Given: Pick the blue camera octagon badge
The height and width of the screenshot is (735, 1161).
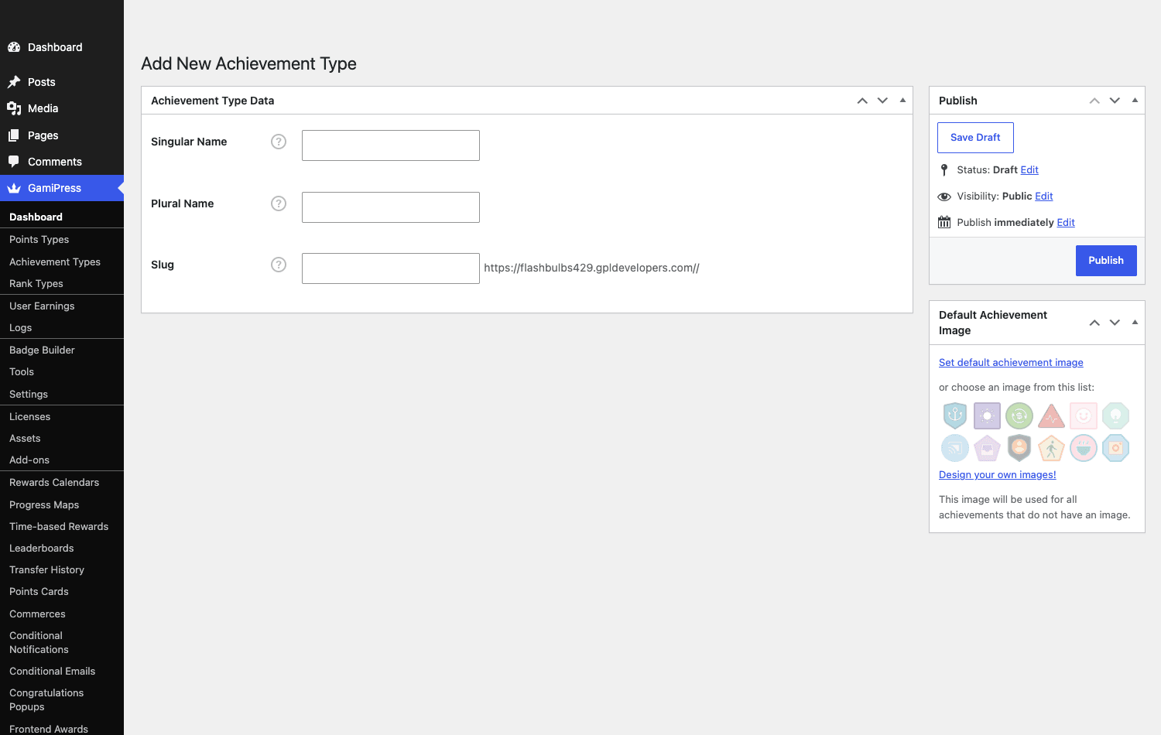Looking at the screenshot, I should pos(1115,448).
